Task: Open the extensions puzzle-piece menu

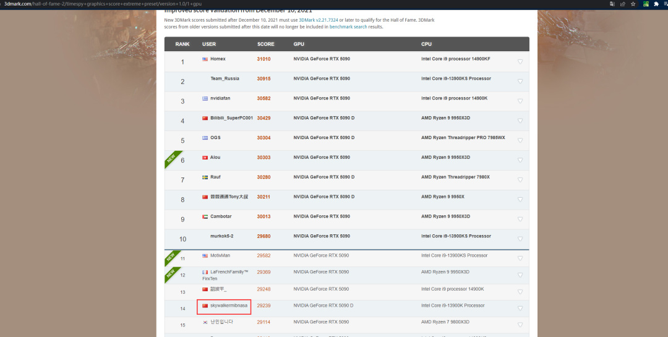Action: (656, 4)
